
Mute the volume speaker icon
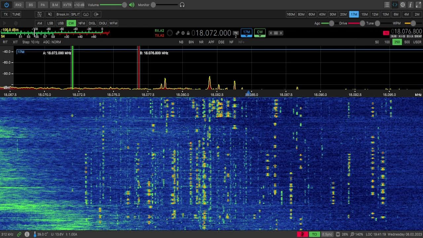click(132, 5)
